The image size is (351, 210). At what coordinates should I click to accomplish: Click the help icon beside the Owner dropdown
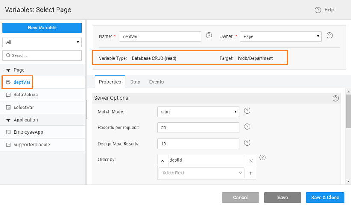(x=330, y=35)
